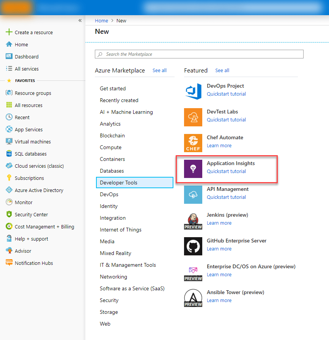Select the Identity category
The image size is (329, 340).
coord(109,206)
